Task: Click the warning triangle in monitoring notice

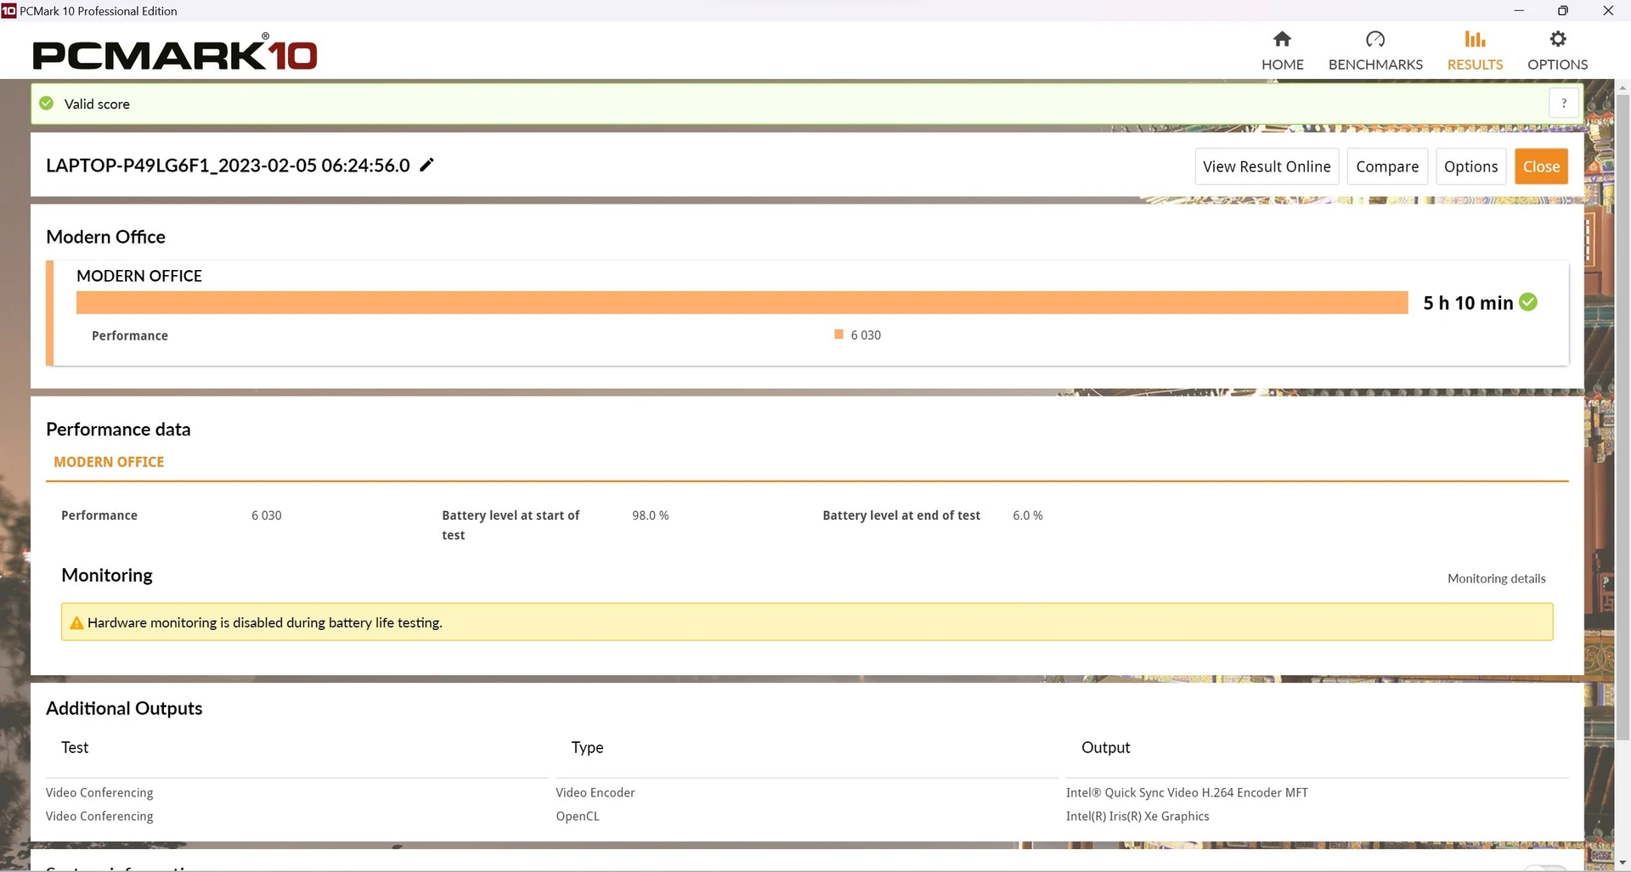Action: point(76,623)
